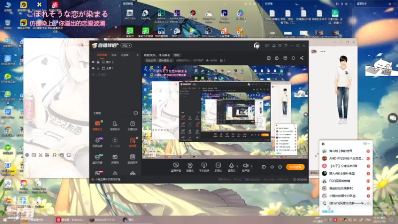
Task: Add a screen capture source below preview
Action: click(176, 167)
